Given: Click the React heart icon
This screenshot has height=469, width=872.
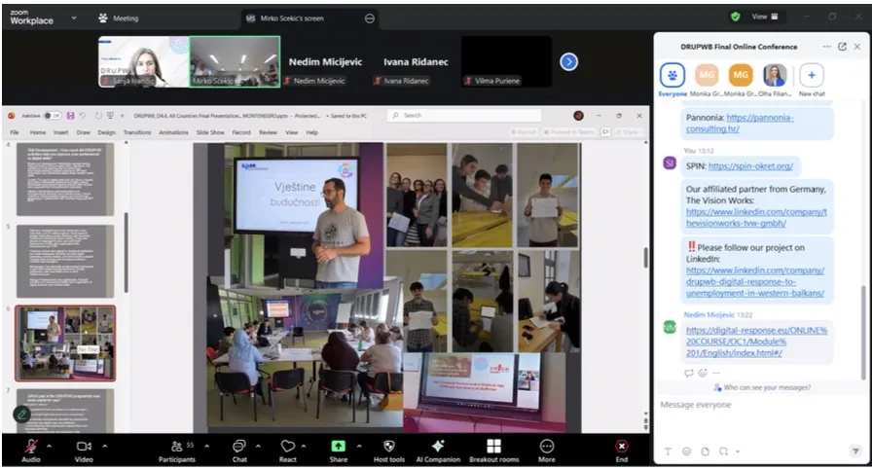Looking at the screenshot, I should click(288, 447).
